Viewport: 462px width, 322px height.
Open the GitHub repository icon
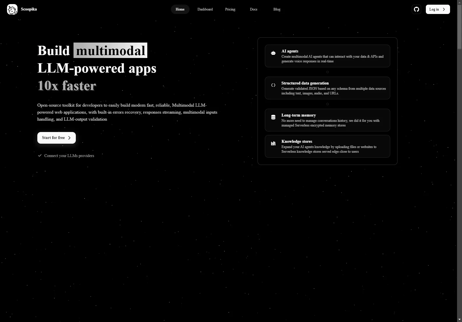pyautogui.click(x=416, y=9)
